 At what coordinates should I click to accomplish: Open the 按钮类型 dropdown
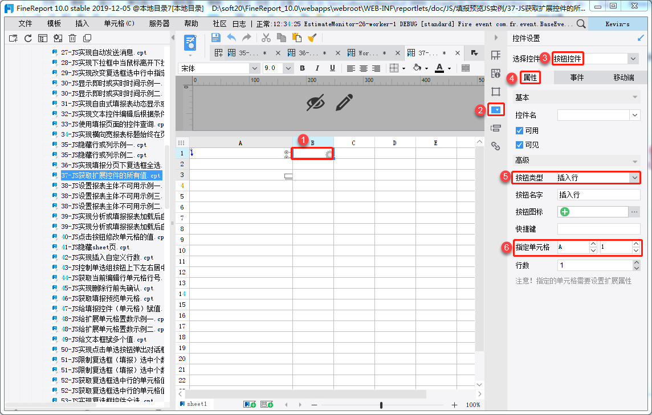634,178
